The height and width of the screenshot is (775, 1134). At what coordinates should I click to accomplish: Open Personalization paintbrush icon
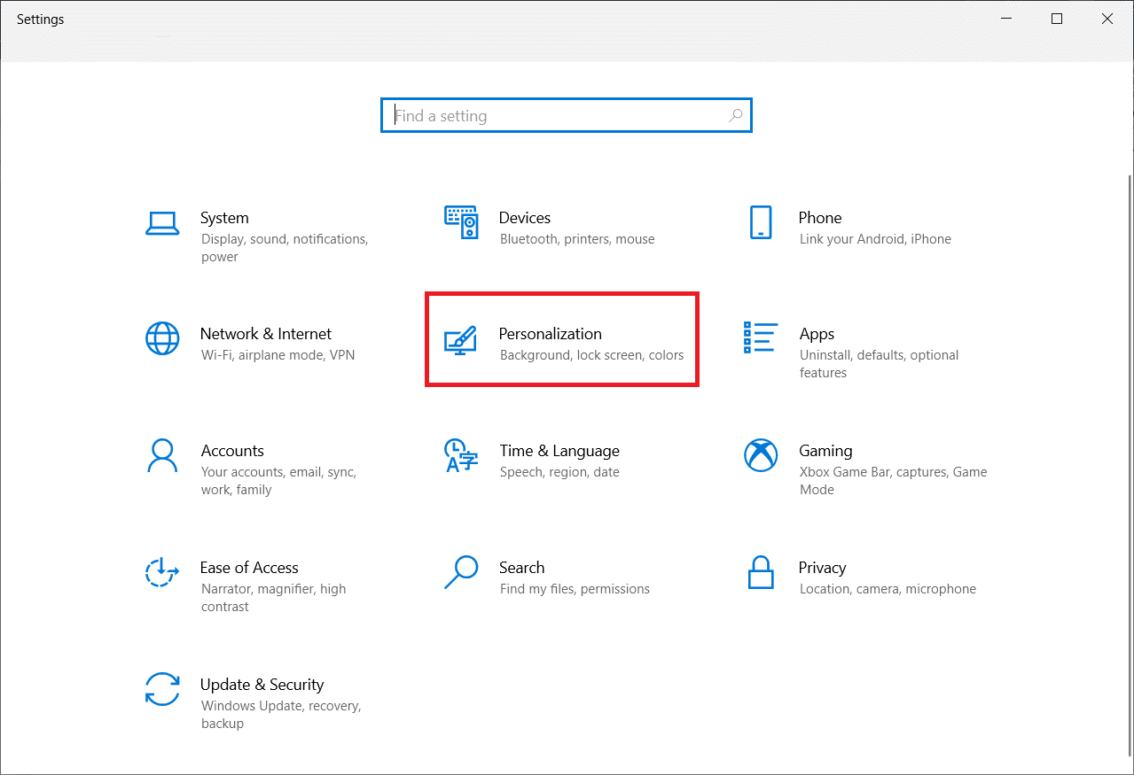(461, 341)
